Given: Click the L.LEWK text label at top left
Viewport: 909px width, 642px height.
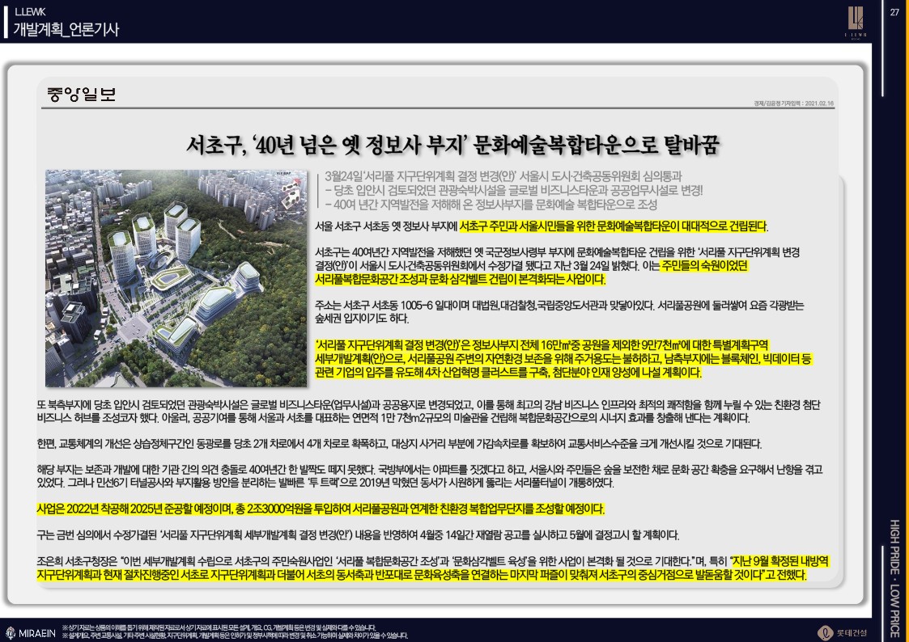Looking at the screenshot, I should point(25,11).
